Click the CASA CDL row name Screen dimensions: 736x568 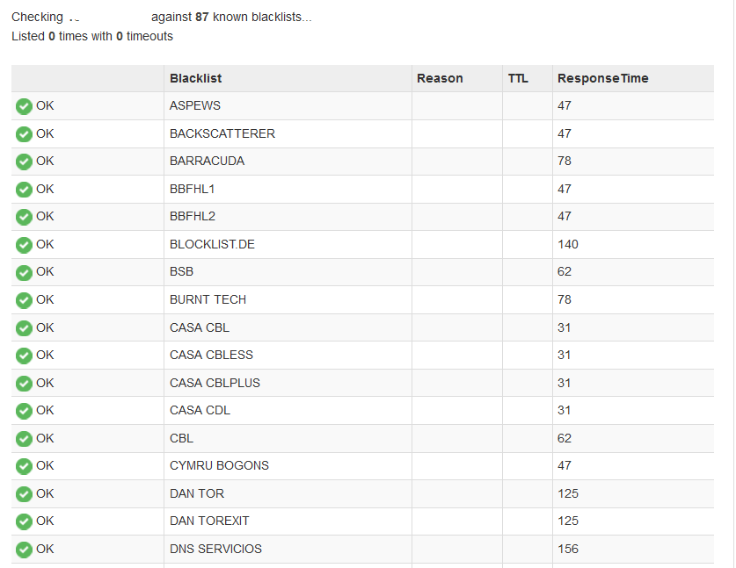point(200,410)
